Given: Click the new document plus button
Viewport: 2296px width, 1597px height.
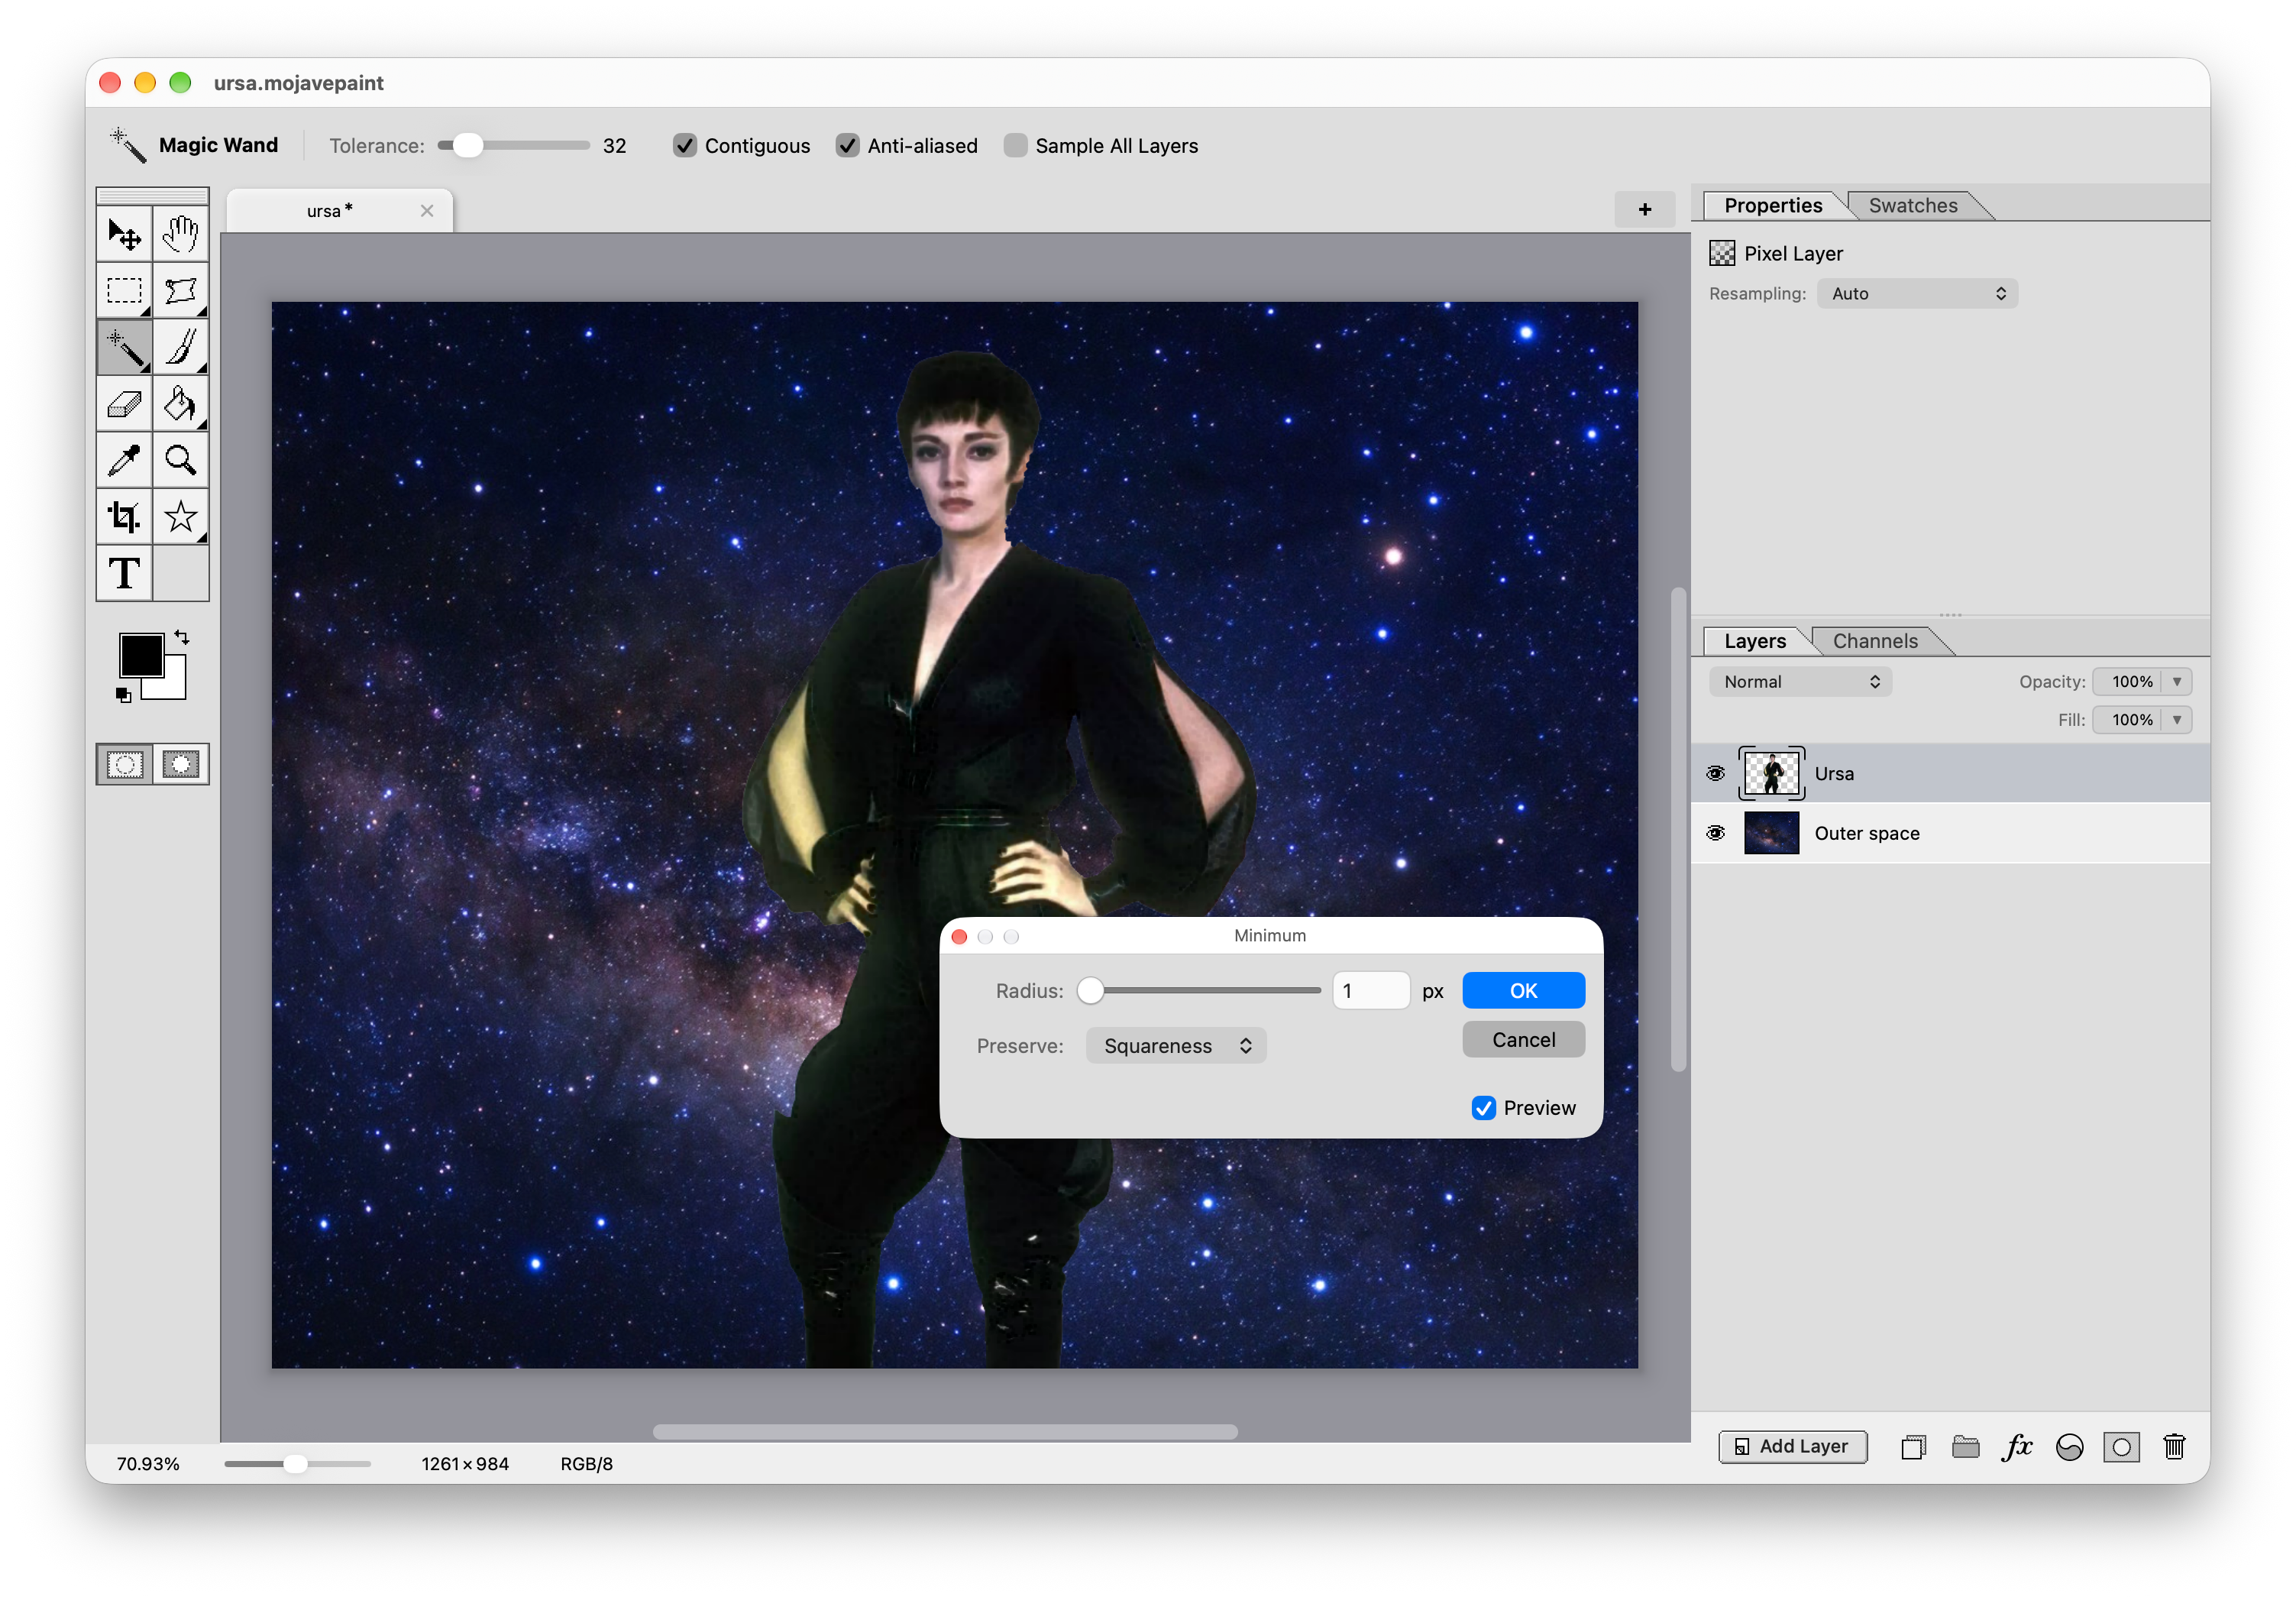Looking at the screenshot, I should pyautogui.click(x=1645, y=209).
